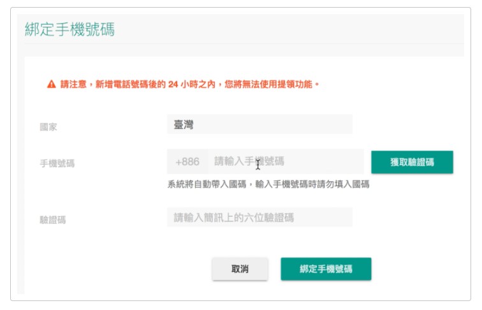Click 您將無法使用 in the red warning

pos(251,84)
